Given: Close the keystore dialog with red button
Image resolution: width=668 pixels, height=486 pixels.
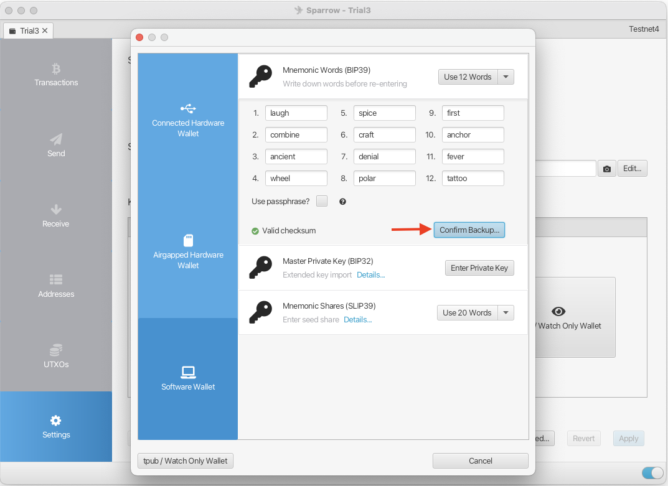Looking at the screenshot, I should click(x=139, y=37).
